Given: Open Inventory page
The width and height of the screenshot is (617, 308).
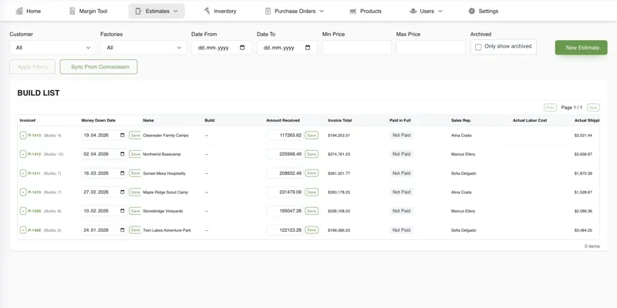Looking at the screenshot, I should (x=220, y=11).
